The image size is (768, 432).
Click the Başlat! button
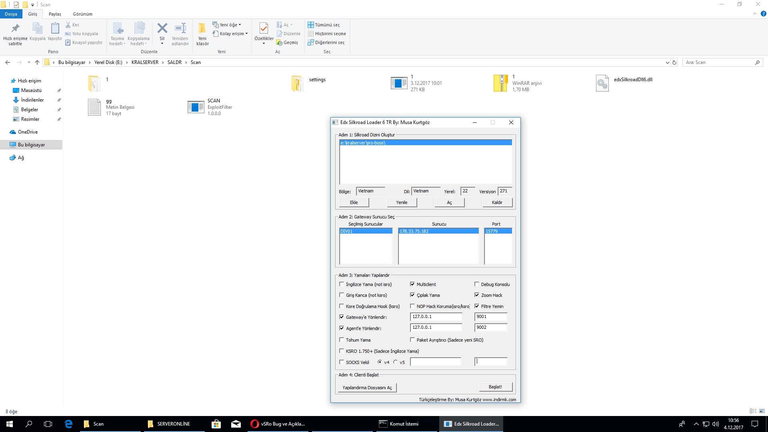click(x=495, y=387)
